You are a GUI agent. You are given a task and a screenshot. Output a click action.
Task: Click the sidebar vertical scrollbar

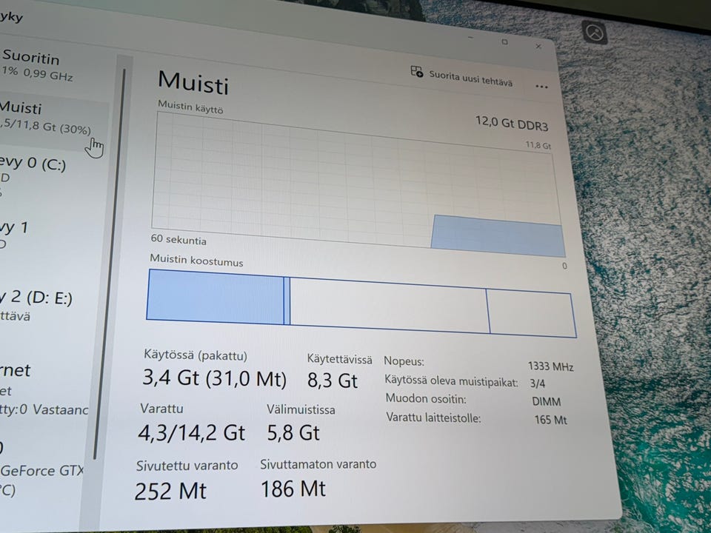(x=110, y=263)
